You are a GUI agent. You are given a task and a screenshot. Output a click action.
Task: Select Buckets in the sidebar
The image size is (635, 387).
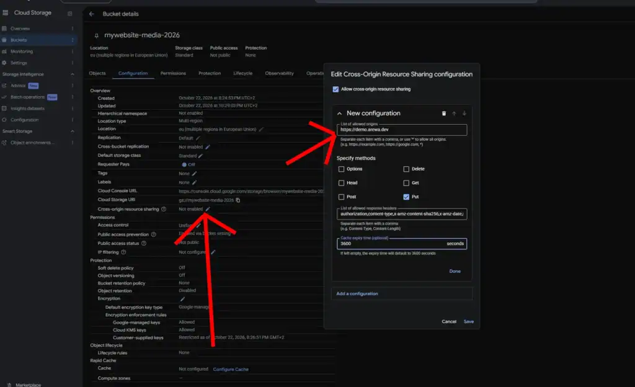click(19, 40)
